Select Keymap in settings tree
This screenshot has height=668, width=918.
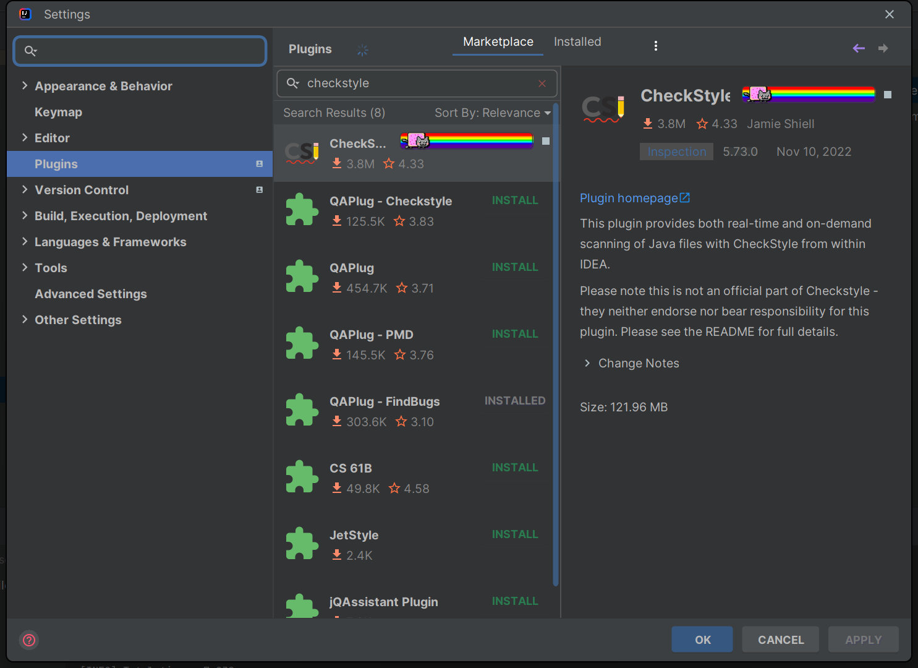click(58, 112)
